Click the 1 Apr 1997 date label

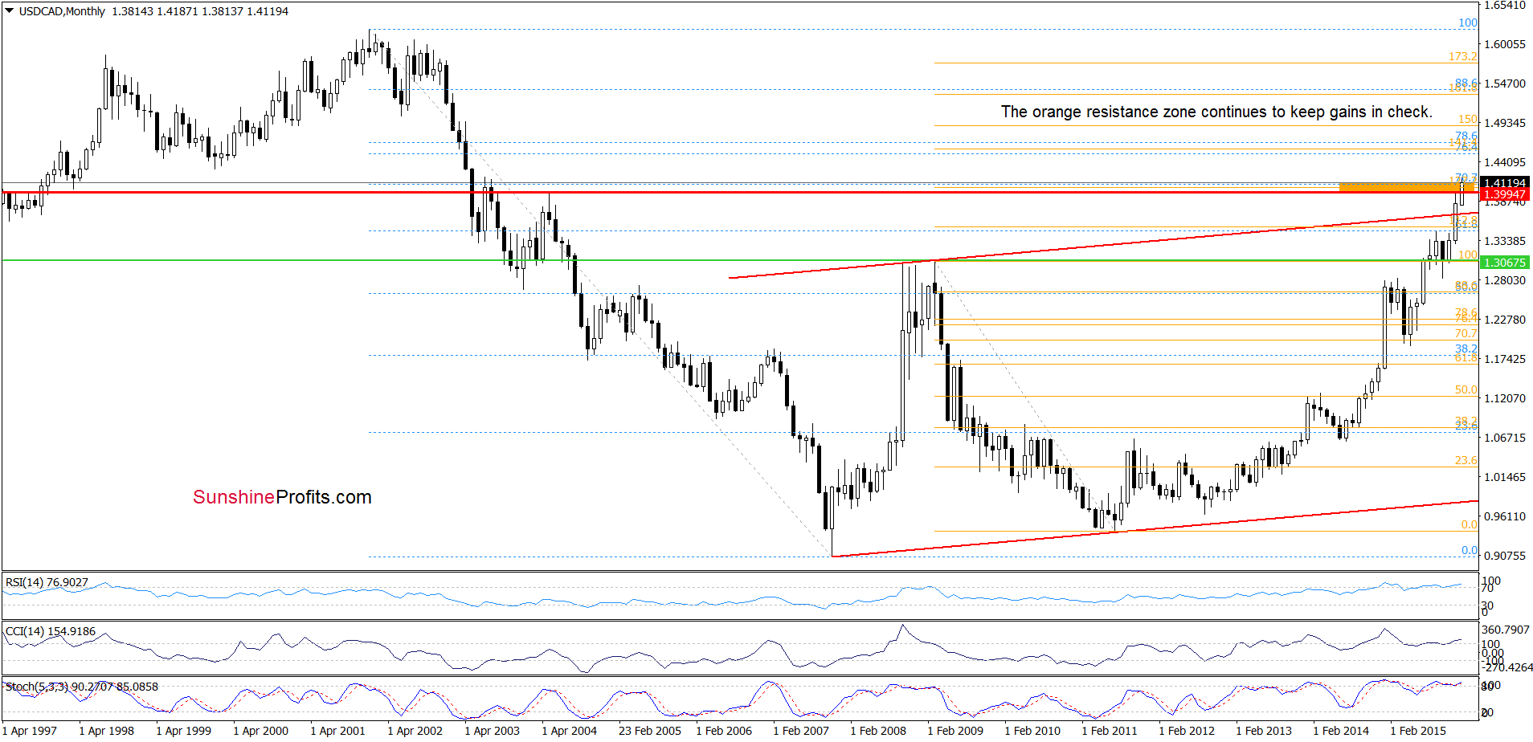30,731
